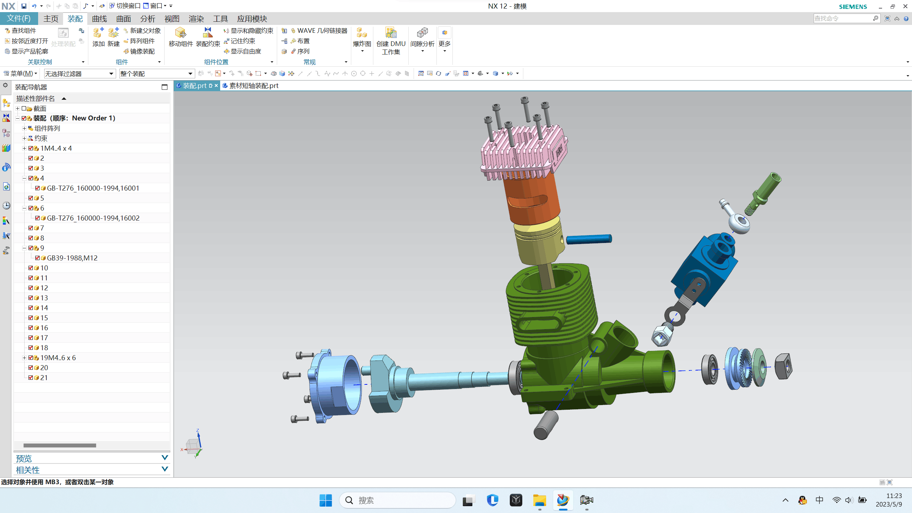The image size is (912, 513).
Task: Switch to the 主页 ribbon tab
Action: coord(51,19)
